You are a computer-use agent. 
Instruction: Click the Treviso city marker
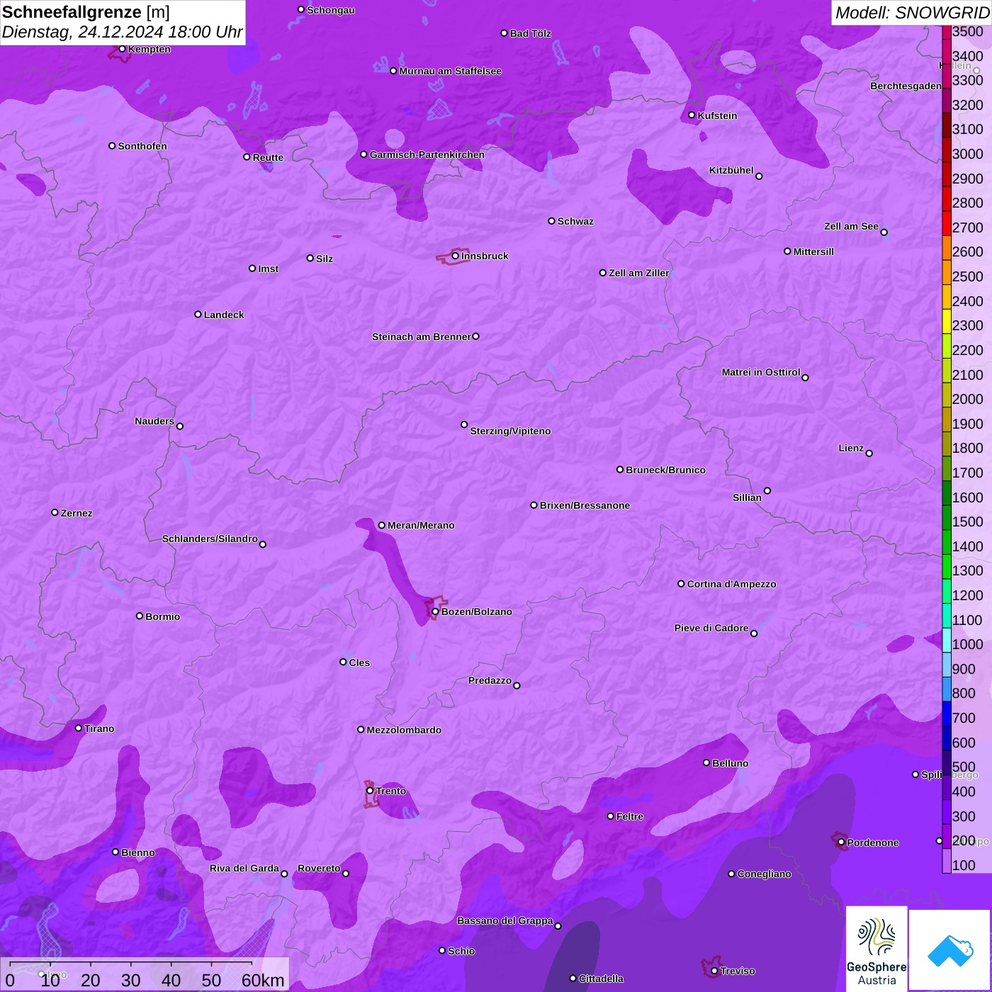714,971
